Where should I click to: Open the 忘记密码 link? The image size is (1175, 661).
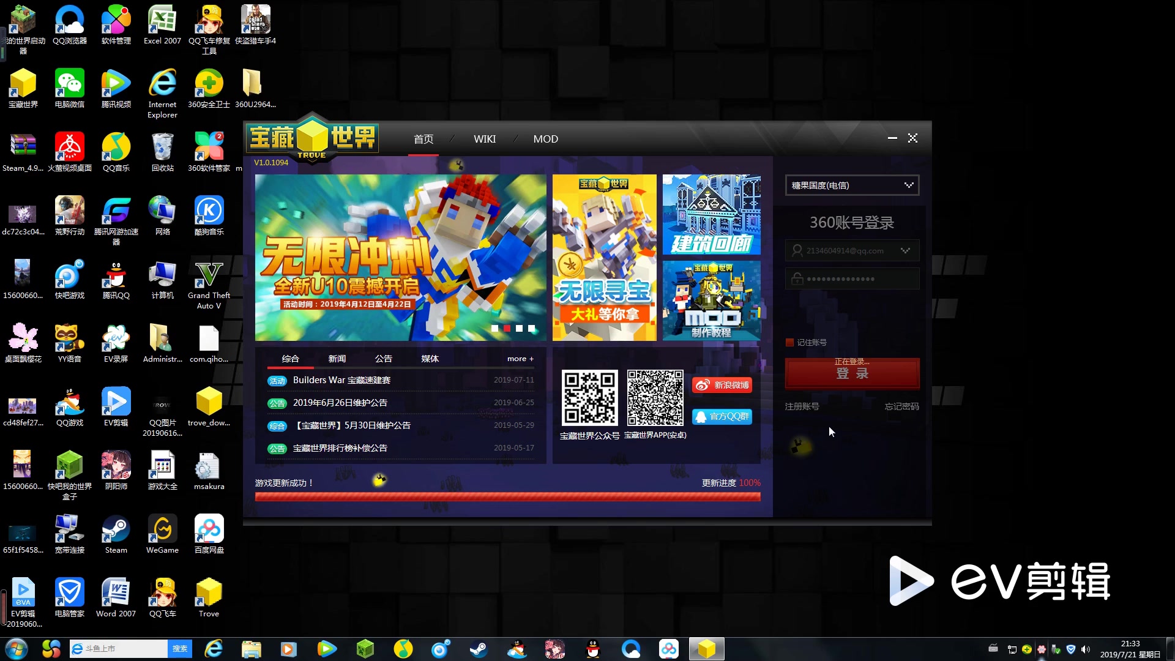coord(901,406)
